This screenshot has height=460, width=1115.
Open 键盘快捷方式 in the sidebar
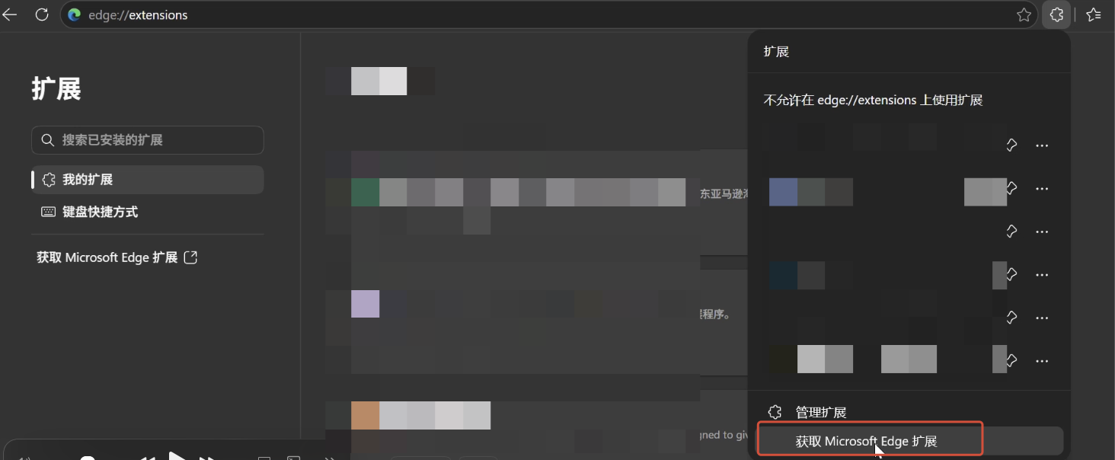pos(148,212)
